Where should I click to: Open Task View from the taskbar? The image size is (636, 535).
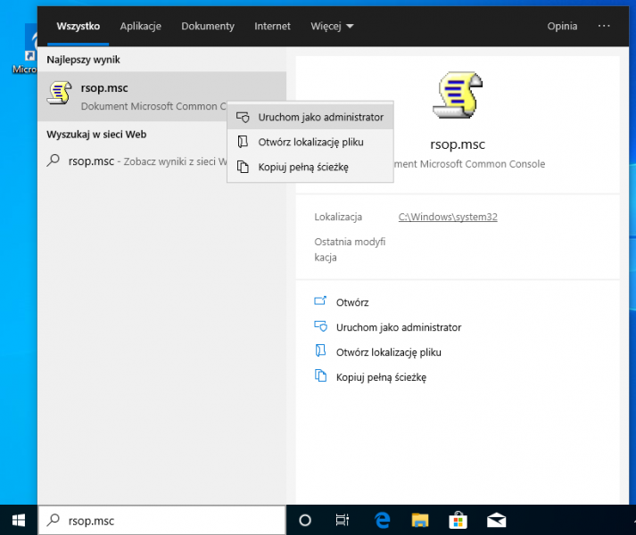(342, 520)
